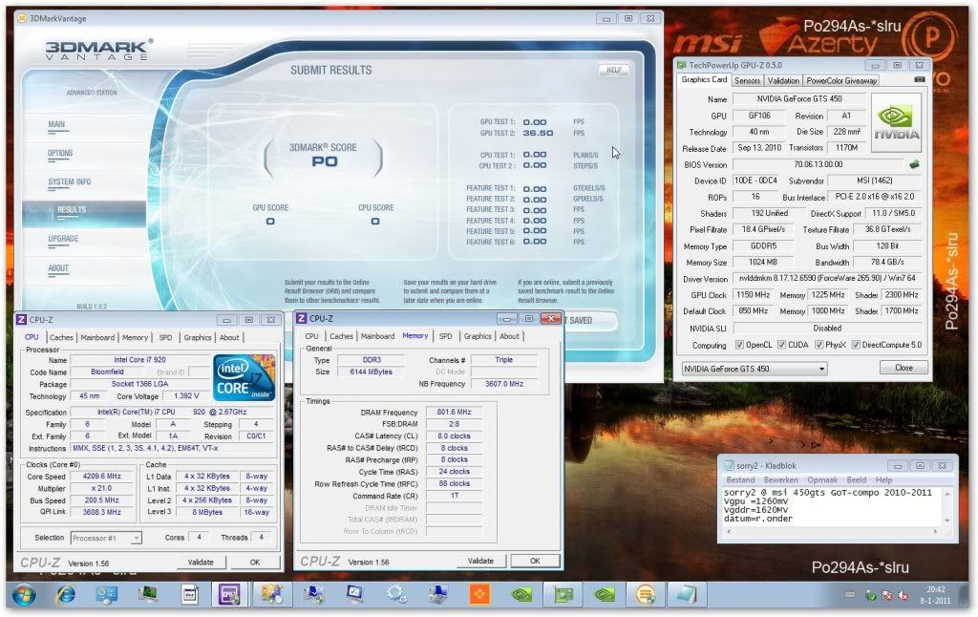
Task: Open the NVIDIA GeForce GTS 450 dropdown
Action: point(755,369)
